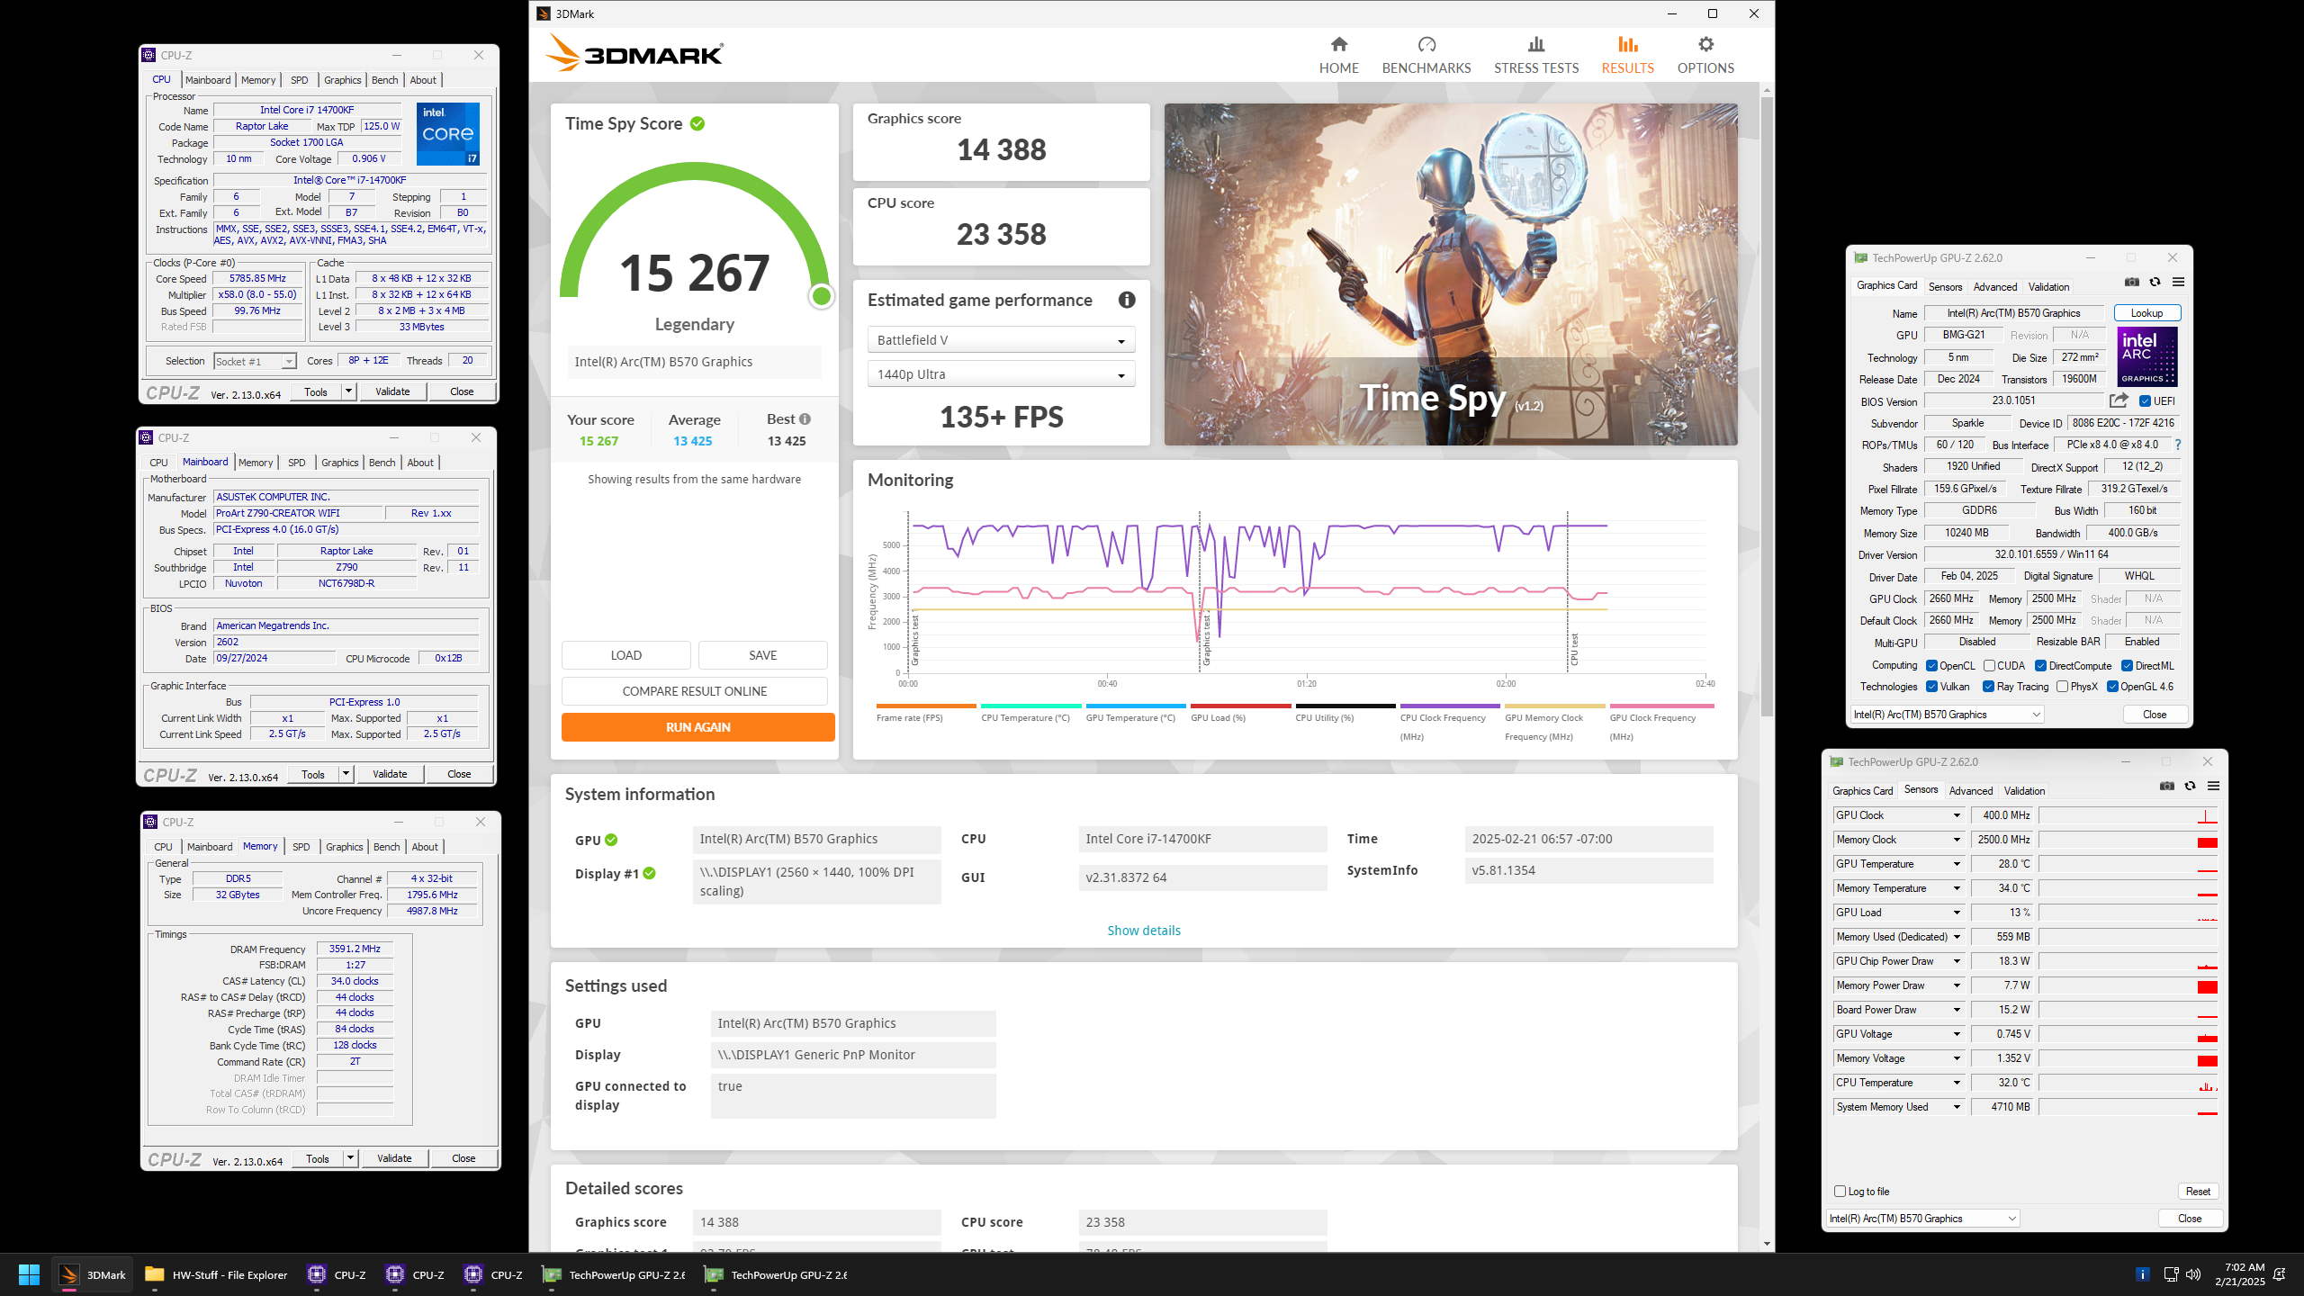This screenshot has height=1296, width=2304.
Task: Click the RUN AGAIN button
Action: point(697,727)
